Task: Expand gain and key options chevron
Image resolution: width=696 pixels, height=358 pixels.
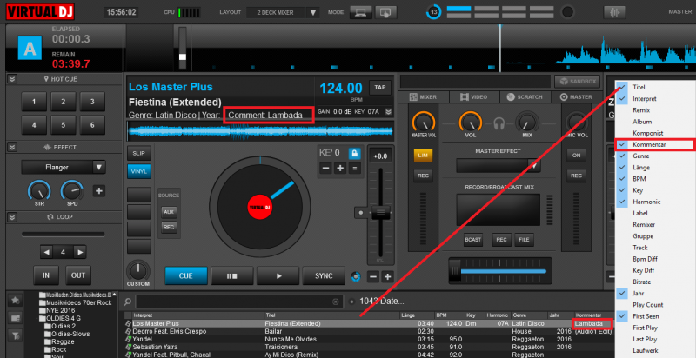Action: coord(388,111)
